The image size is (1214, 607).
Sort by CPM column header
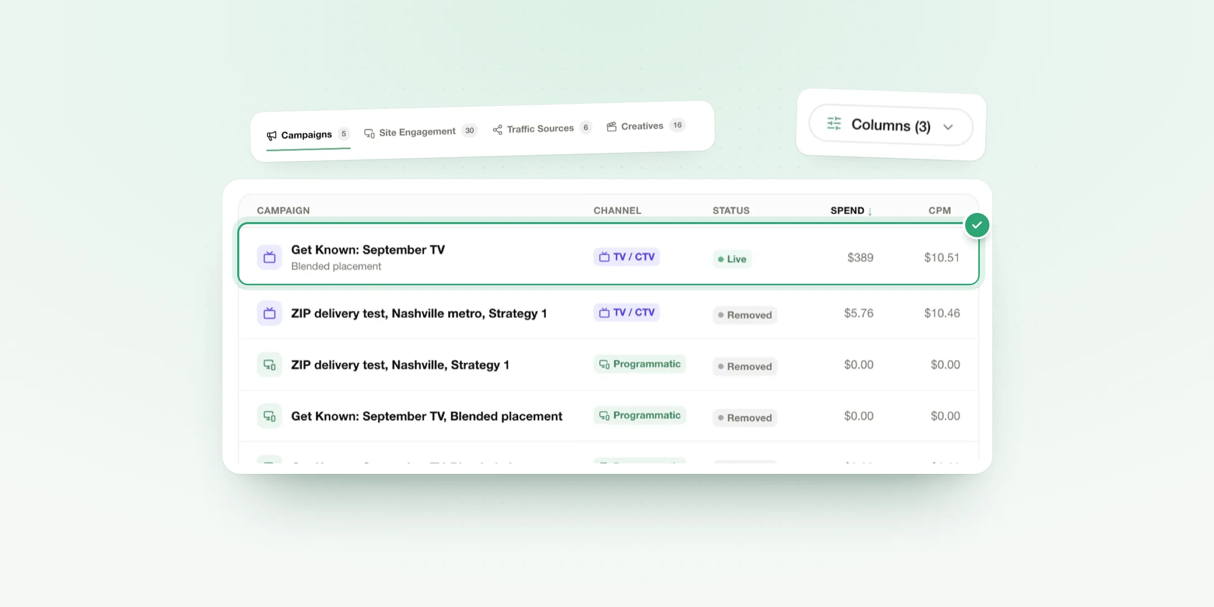click(x=939, y=210)
